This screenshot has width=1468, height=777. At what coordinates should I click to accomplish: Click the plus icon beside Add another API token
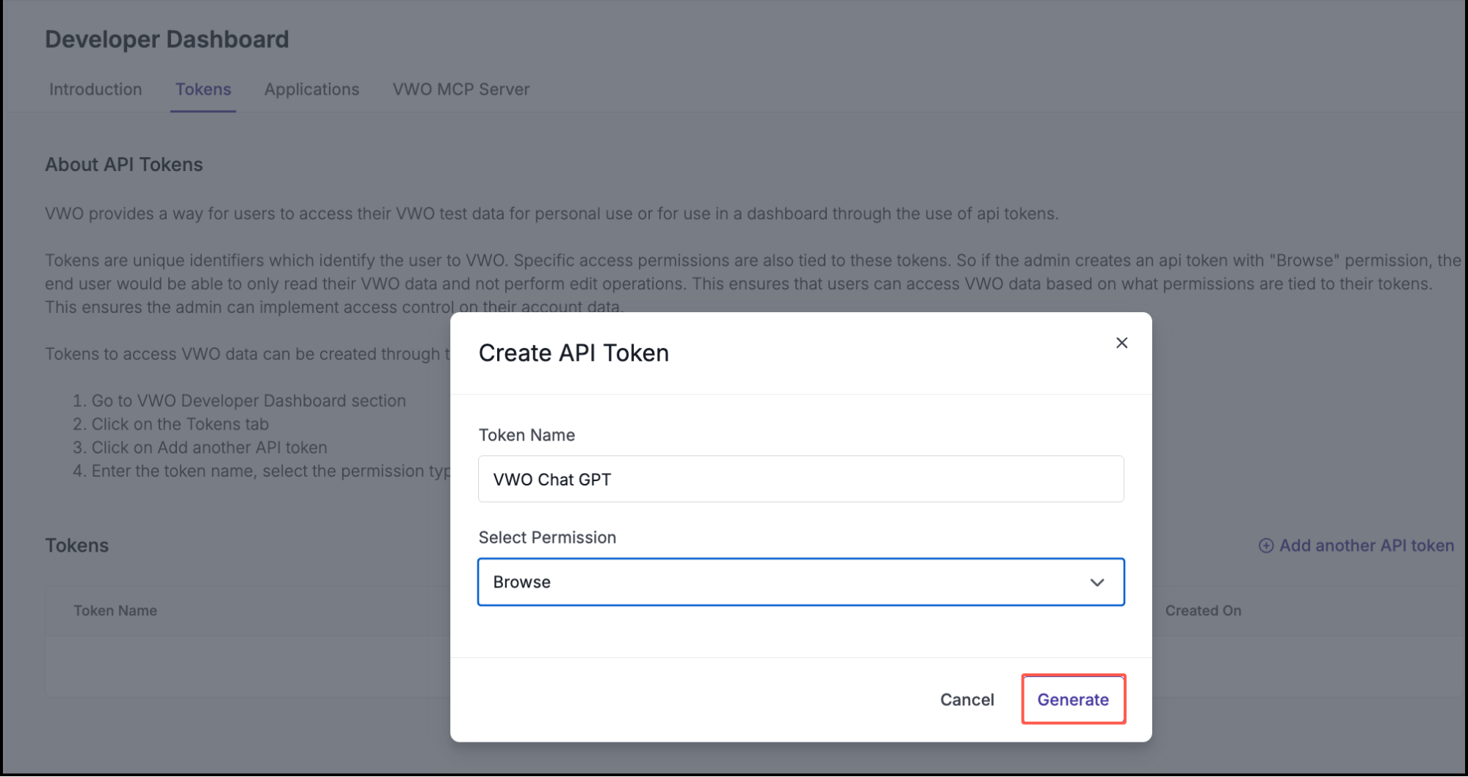coord(1266,545)
